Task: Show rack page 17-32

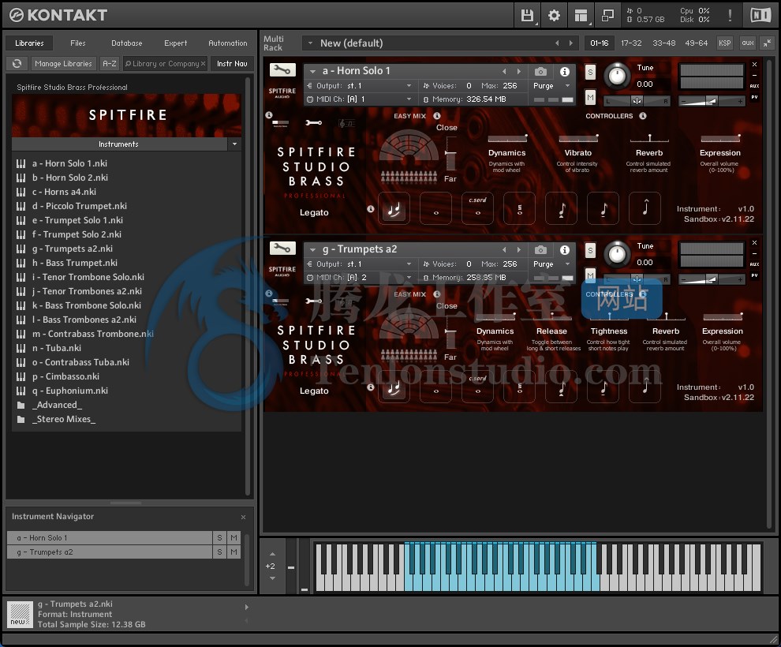Action: (x=631, y=43)
